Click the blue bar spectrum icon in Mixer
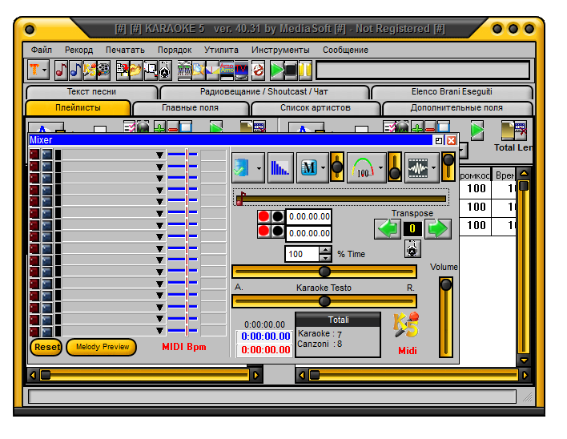 280,167
